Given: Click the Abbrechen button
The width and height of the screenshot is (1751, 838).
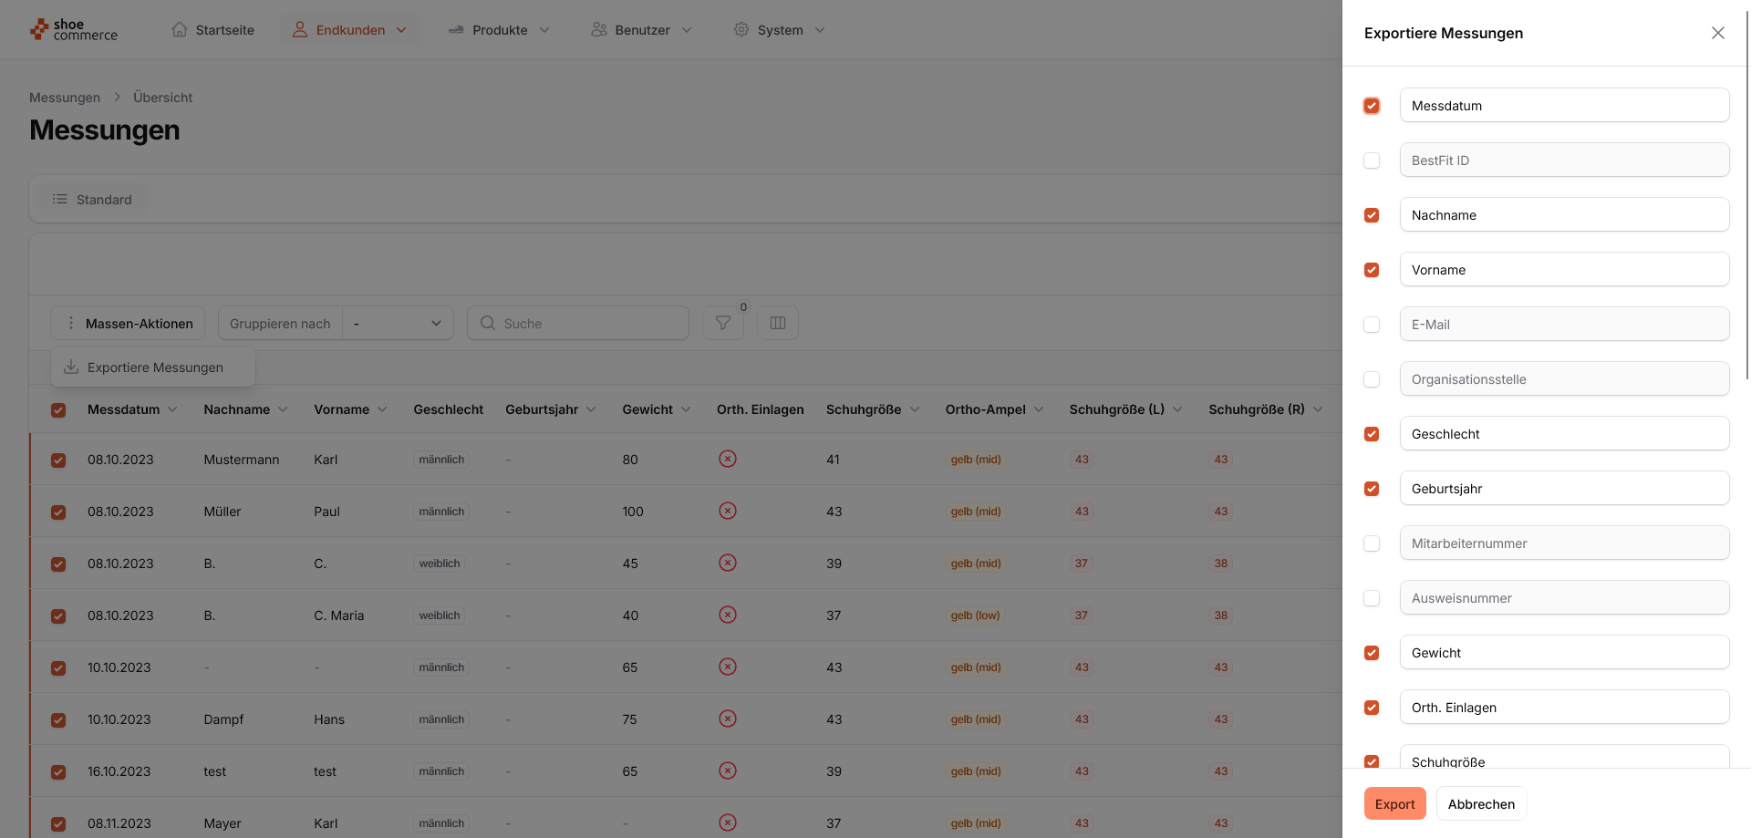Looking at the screenshot, I should click(1480, 803).
